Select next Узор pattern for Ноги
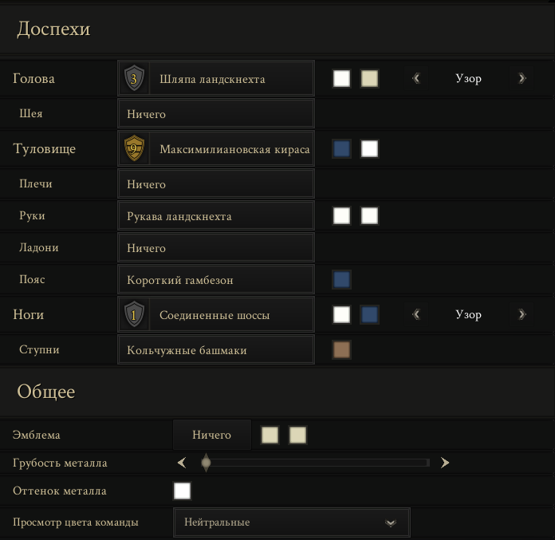 pos(522,314)
